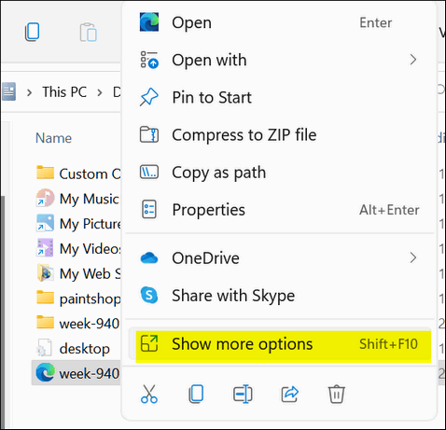Select Copy as path
The height and width of the screenshot is (430, 446).
click(280, 173)
